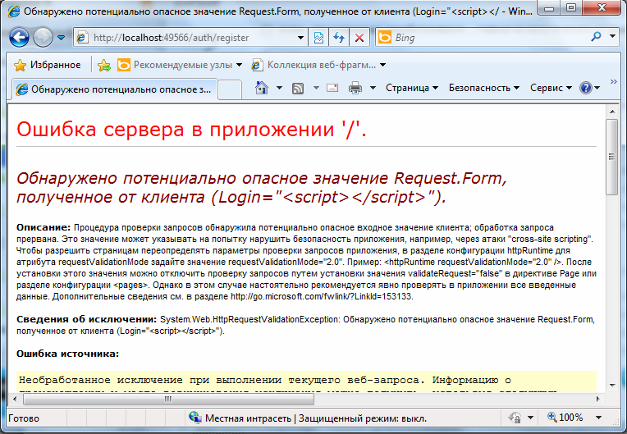Open the Безопасность menu
The width and height of the screenshot is (627, 434).
click(484, 88)
